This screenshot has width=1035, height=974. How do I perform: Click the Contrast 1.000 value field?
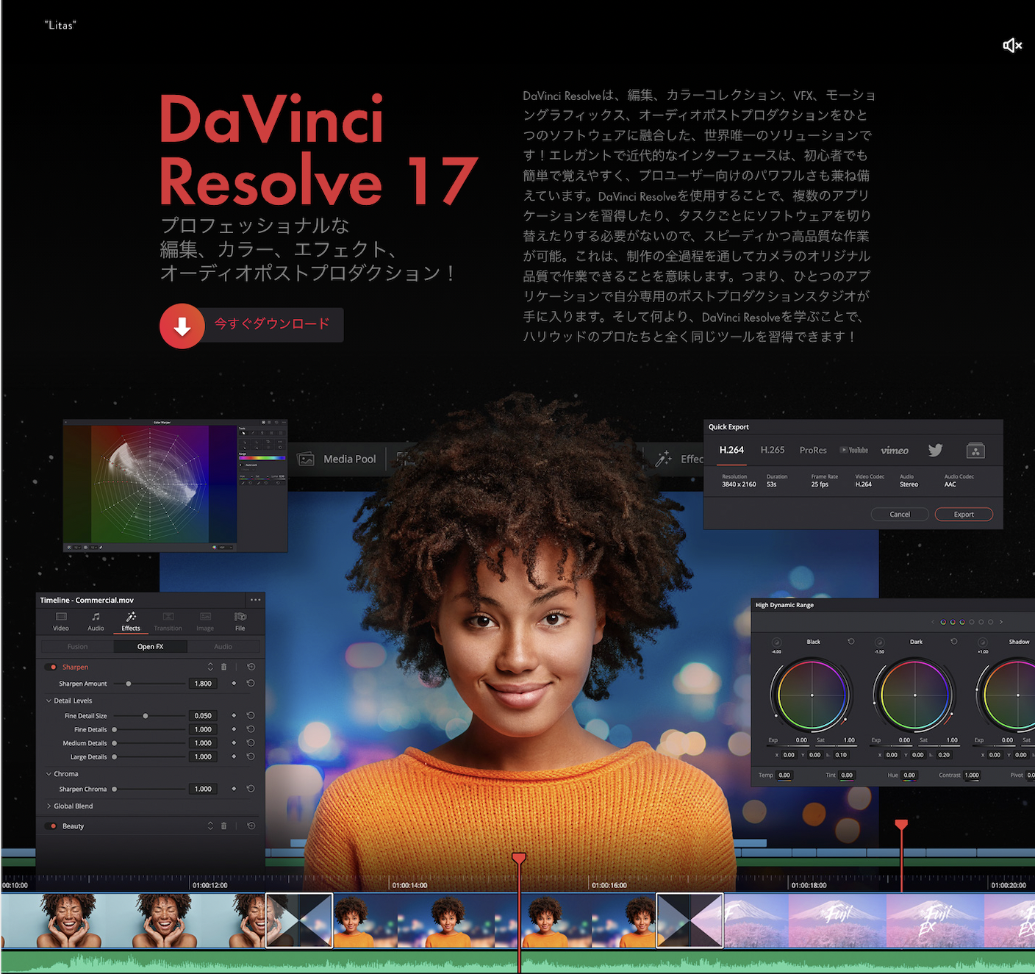click(972, 775)
